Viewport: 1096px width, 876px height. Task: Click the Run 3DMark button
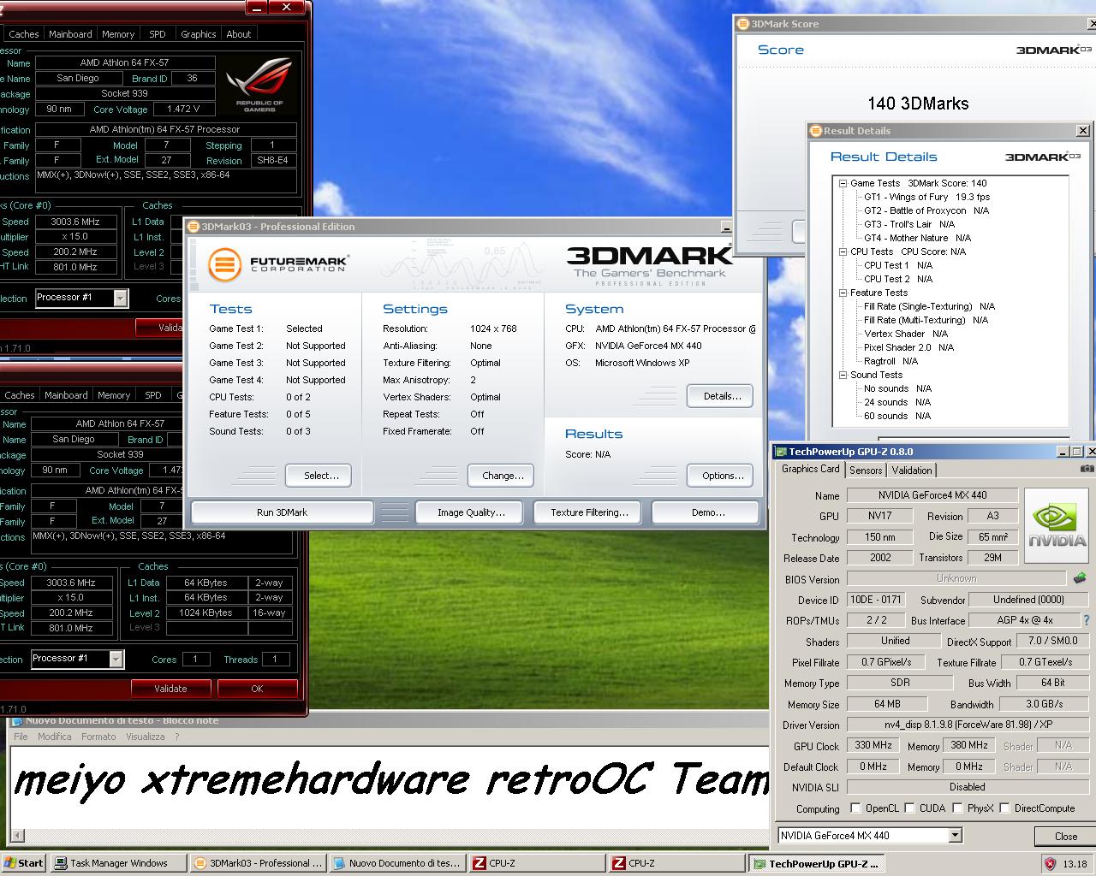(282, 512)
